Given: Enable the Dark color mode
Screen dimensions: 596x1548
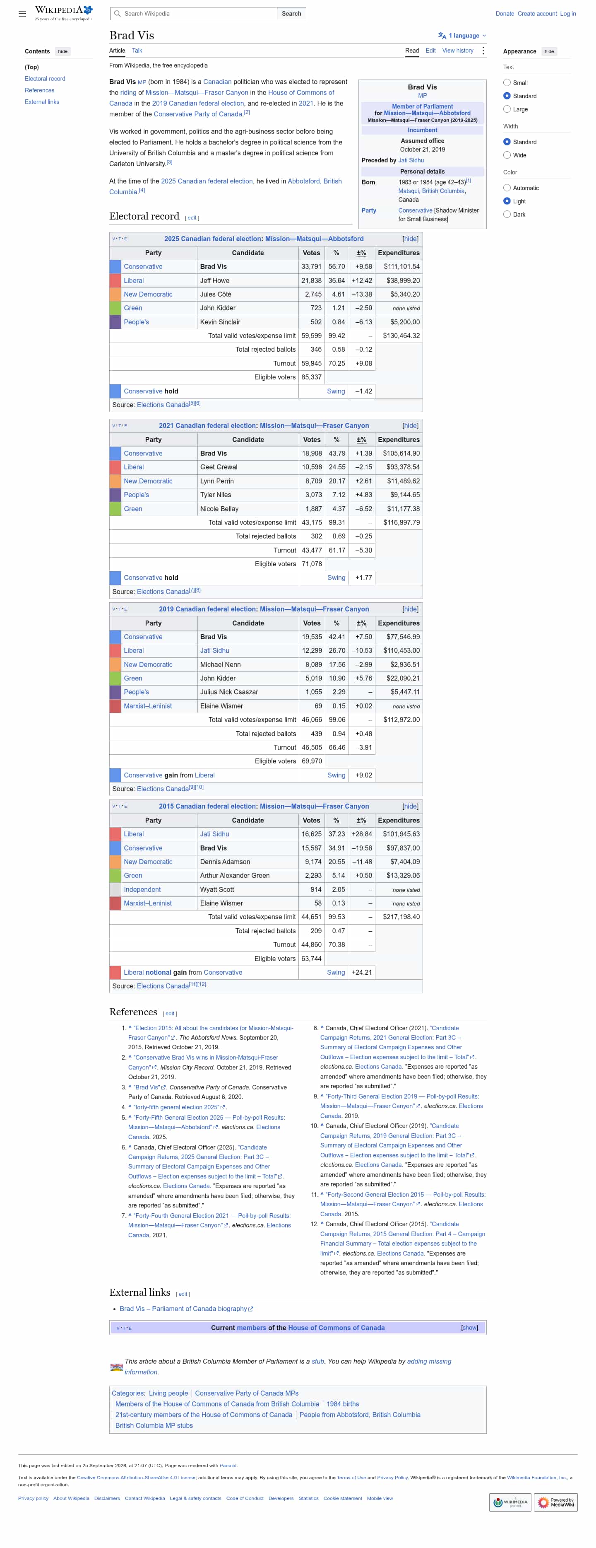Looking at the screenshot, I should click(x=507, y=215).
